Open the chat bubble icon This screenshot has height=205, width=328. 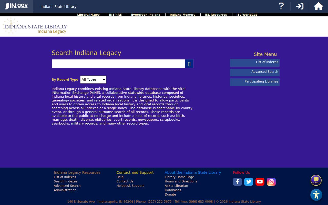(x=316, y=180)
